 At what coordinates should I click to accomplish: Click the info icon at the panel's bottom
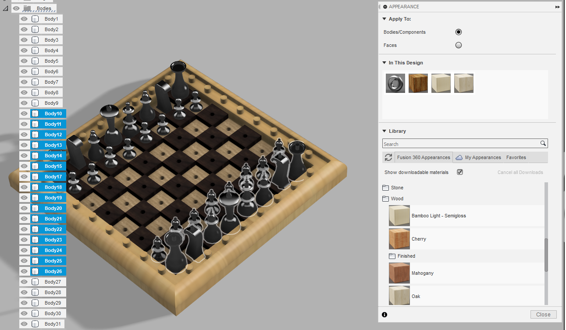pos(384,315)
